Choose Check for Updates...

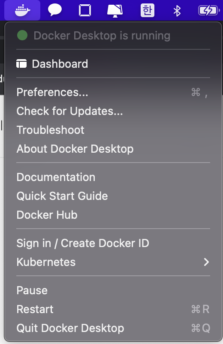pos(113,111)
